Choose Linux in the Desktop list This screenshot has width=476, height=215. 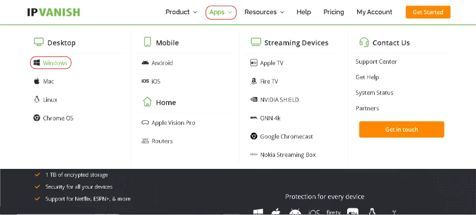(x=50, y=99)
